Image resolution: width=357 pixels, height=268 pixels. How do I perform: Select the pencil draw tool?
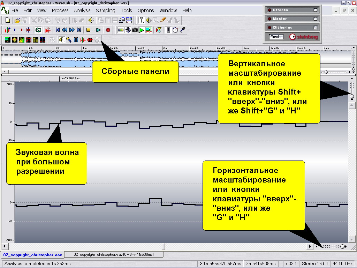tap(163, 20)
